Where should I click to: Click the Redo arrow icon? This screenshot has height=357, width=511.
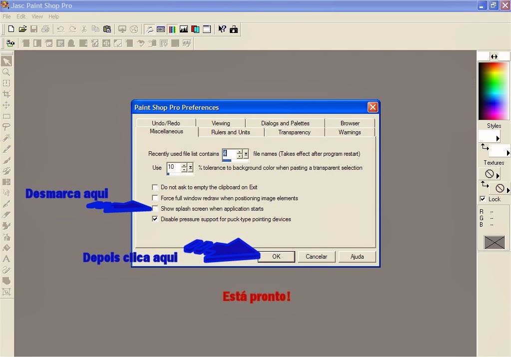point(72,29)
